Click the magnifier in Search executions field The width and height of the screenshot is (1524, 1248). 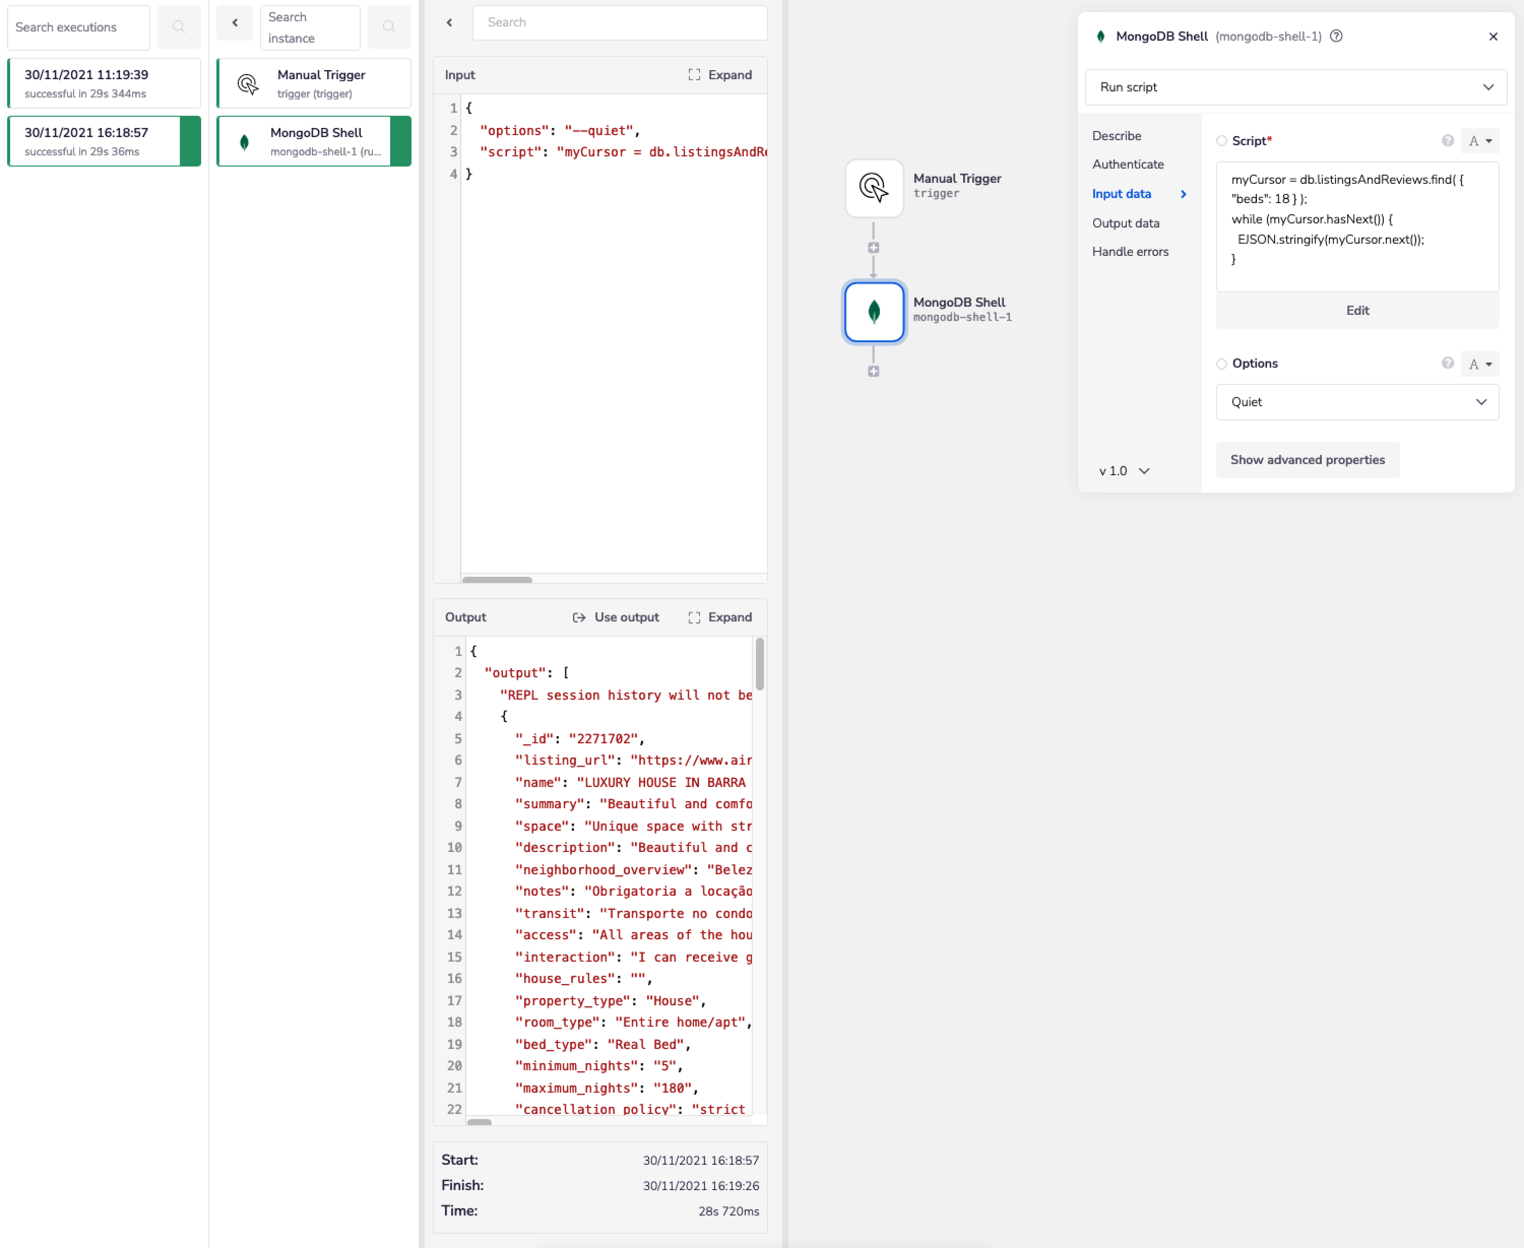coord(179,27)
